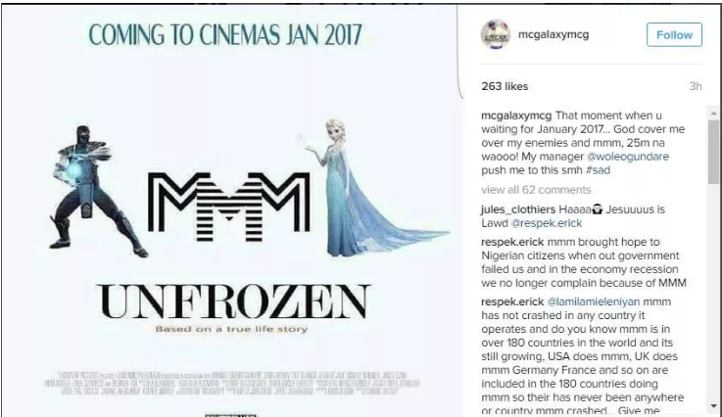Follow the mcgalaxymcg account
The height and width of the screenshot is (417, 722).
pyautogui.click(x=674, y=35)
